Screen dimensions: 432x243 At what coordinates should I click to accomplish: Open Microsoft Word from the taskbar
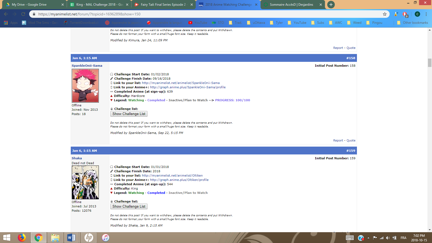(x=72, y=238)
